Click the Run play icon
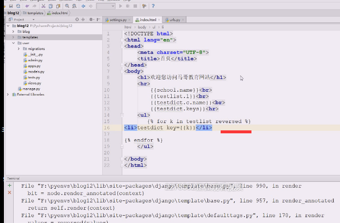This screenshot has width=340, height=223. tap(120, 6)
